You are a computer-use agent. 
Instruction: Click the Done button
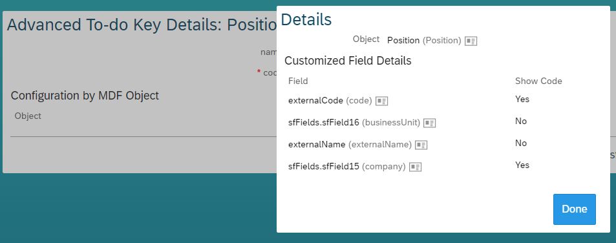(575, 209)
